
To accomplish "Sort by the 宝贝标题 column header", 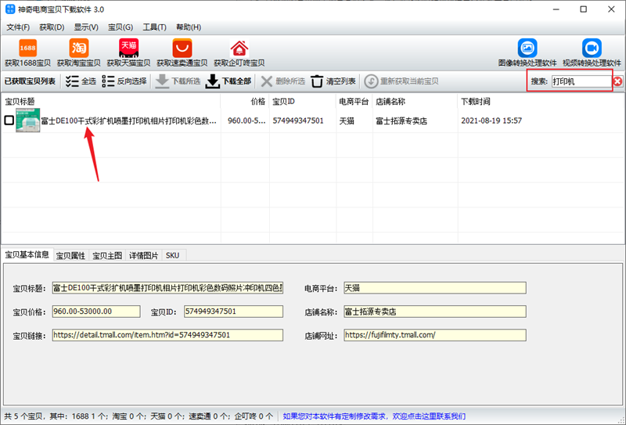I will (x=111, y=102).
